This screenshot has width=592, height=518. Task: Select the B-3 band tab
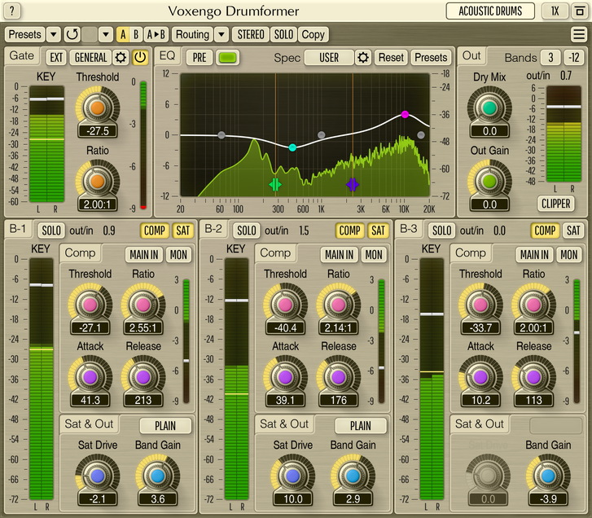(x=409, y=228)
